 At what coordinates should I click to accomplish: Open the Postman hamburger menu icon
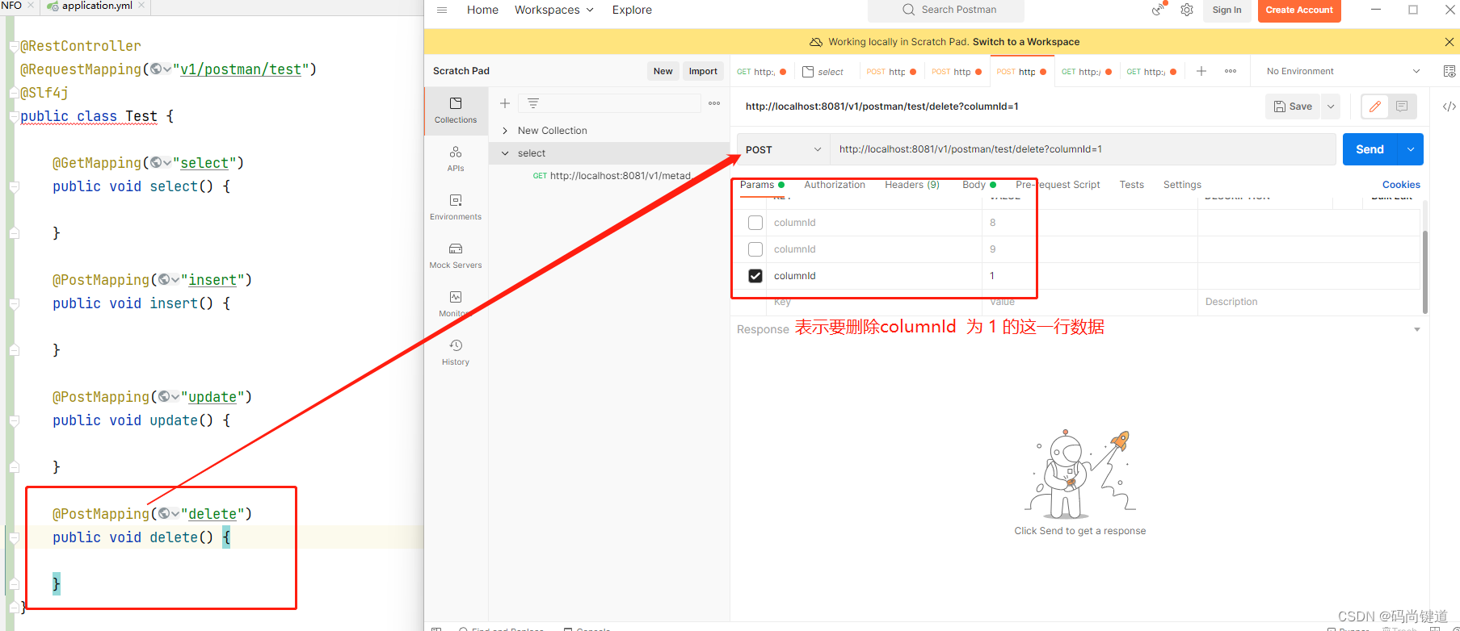pyautogui.click(x=442, y=10)
